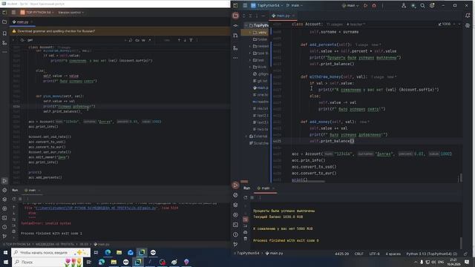This screenshot has width=475, height=267.
Task: Expand .venv folder in right project tree
Action: tap(250, 33)
